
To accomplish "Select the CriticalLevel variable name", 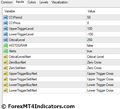I will (17, 40).
